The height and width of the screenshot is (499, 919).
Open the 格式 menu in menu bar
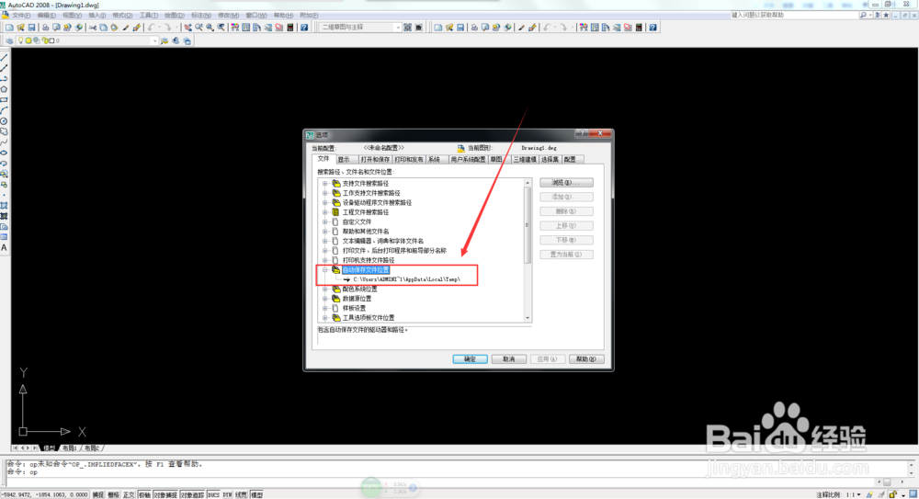122,16
